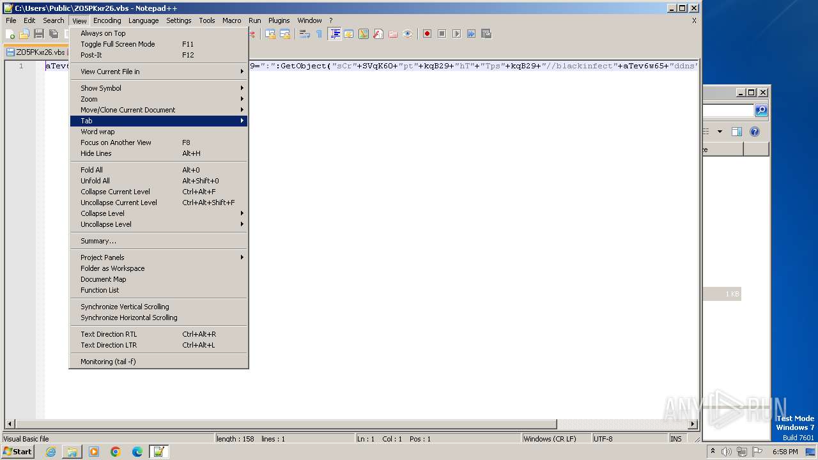Choose Summary... from View menu
This screenshot has height=460, width=818.
158,241
